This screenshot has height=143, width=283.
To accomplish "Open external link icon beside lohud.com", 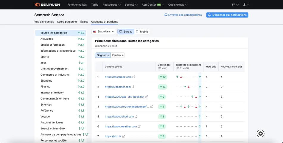I will tap(136, 116).
